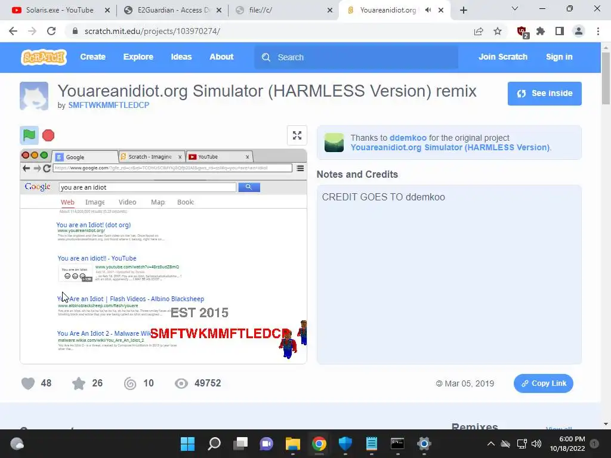
Task: Open Windows Security shield on taskbar
Action: 345,444
